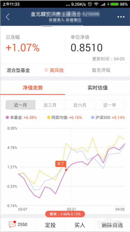130x232 pixels.
Task: Select the 近三月 time range
Action: tap(50, 105)
